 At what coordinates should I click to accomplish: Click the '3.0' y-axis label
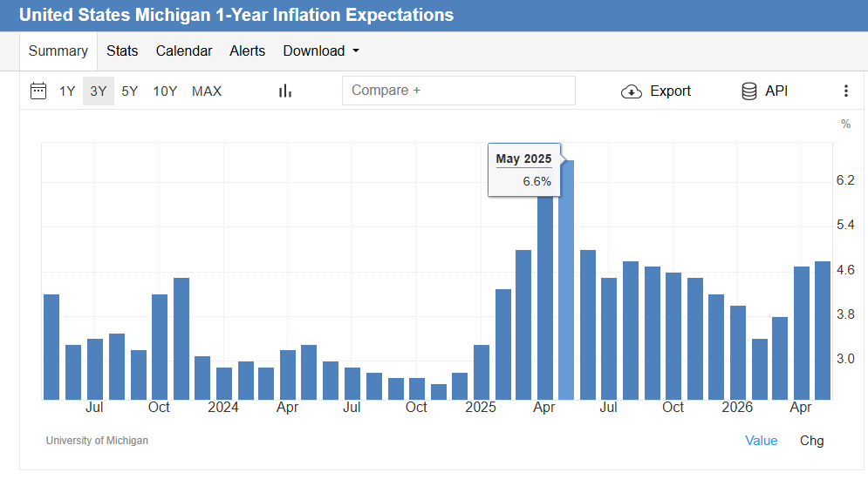(845, 359)
